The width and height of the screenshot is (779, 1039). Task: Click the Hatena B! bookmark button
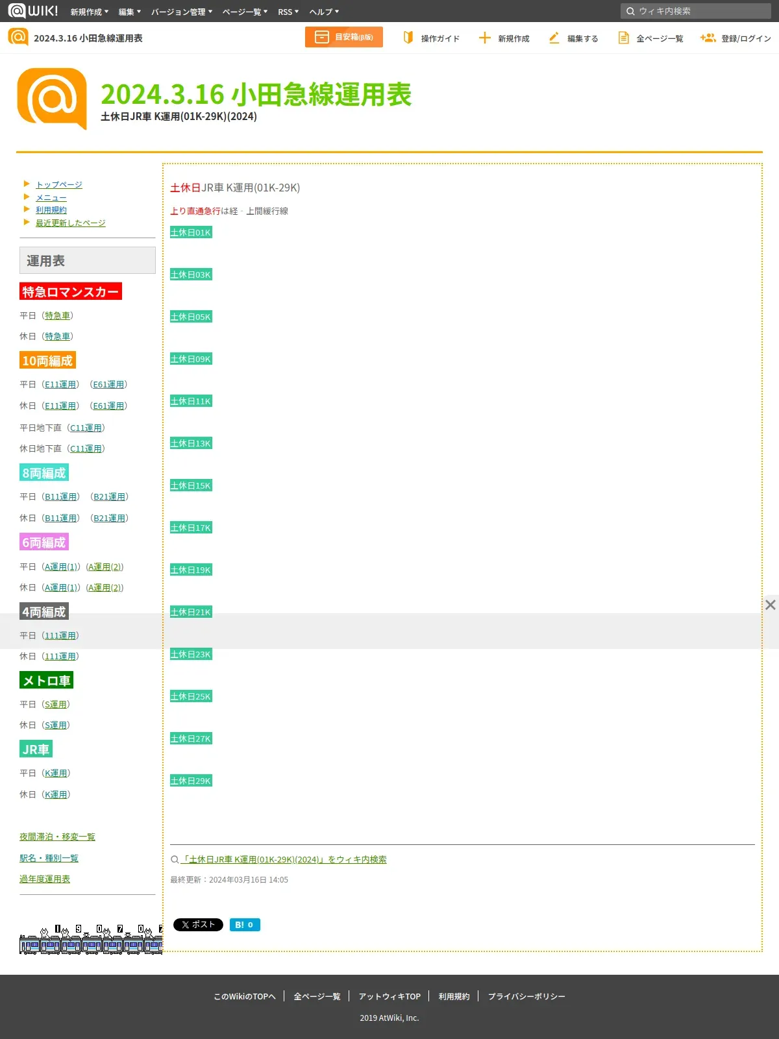pos(245,925)
